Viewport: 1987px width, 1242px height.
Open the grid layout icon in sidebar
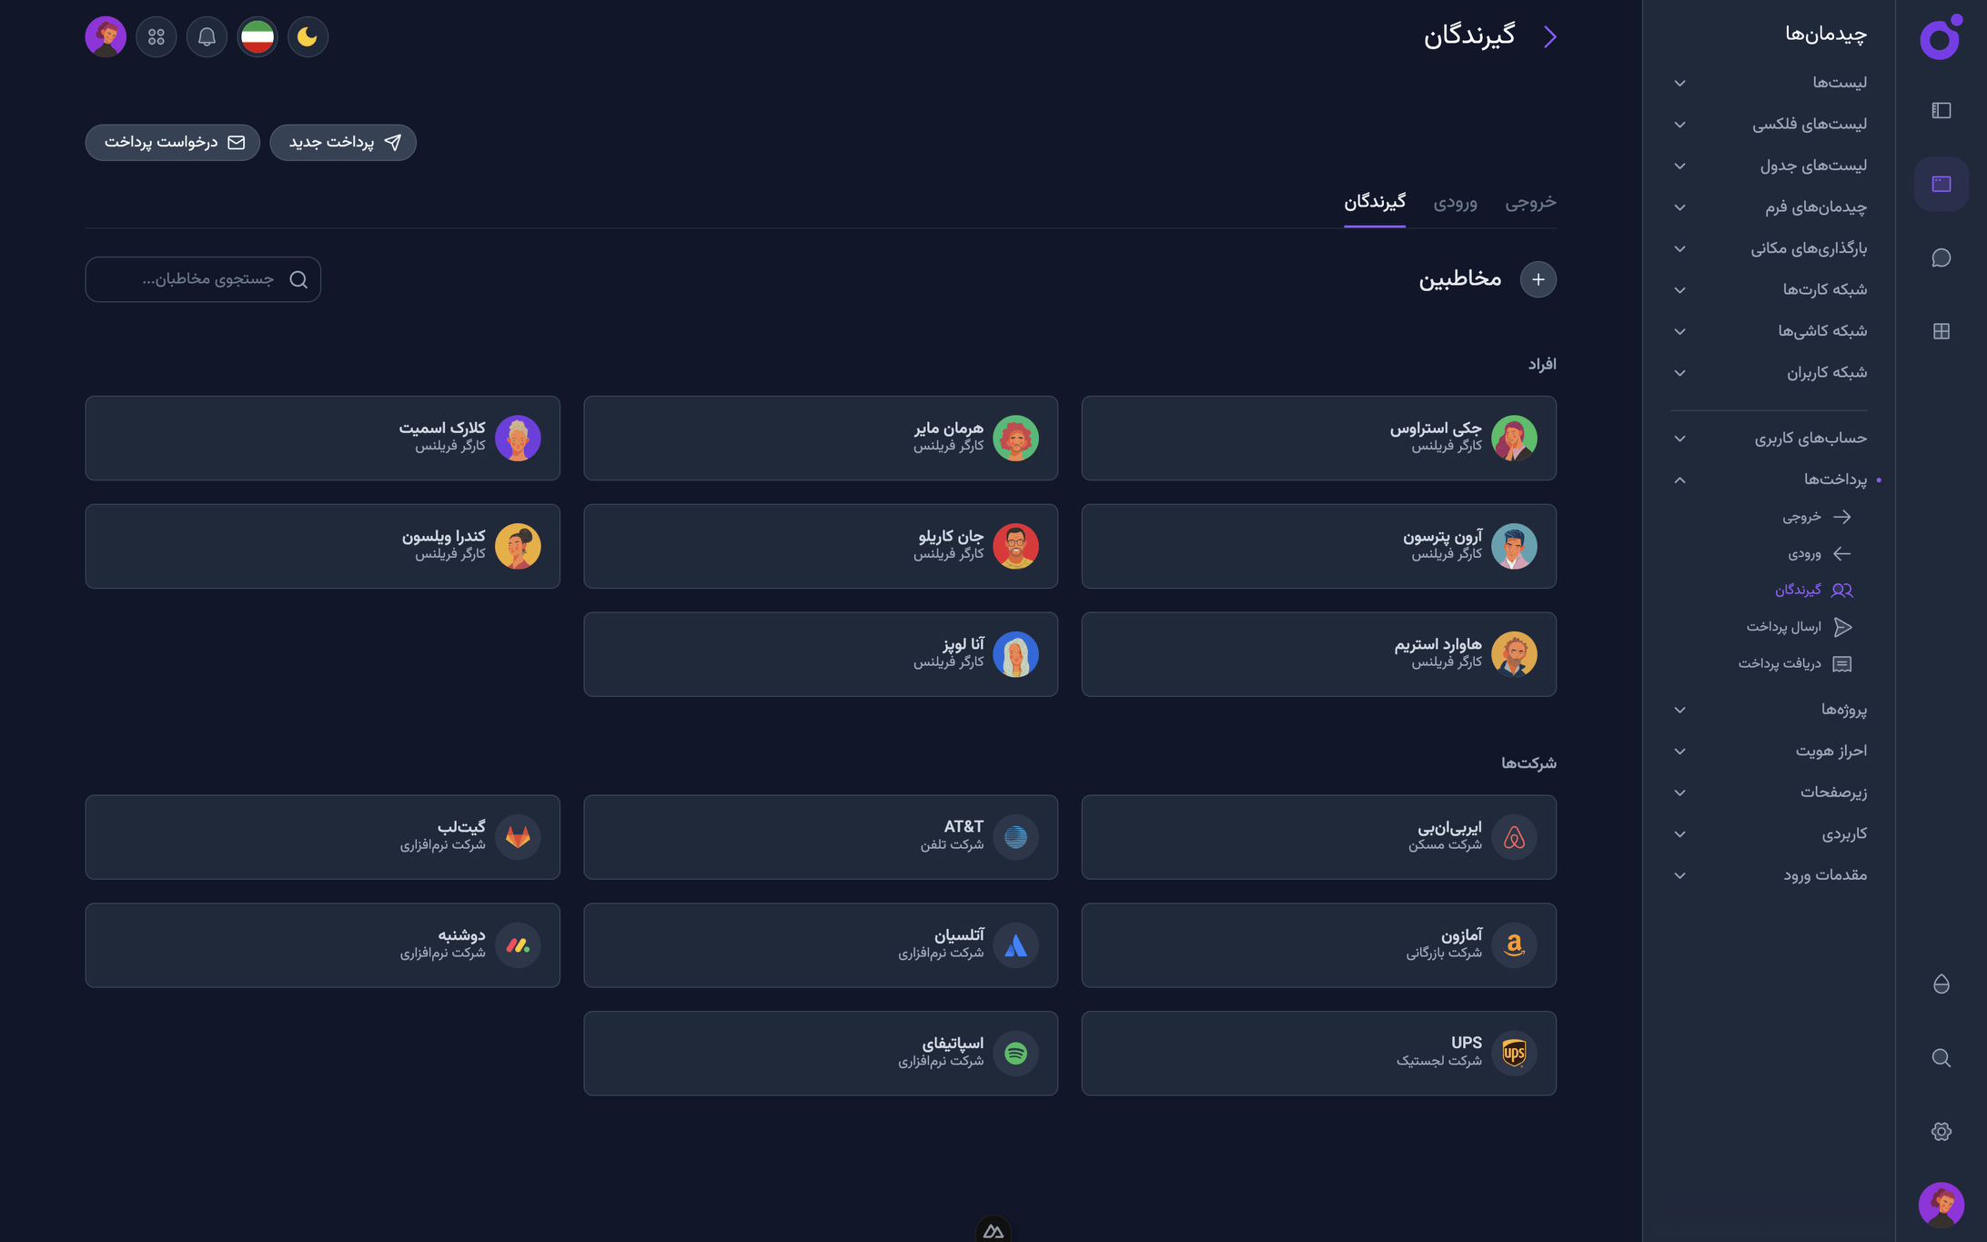pyautogui.click(x=1941, y=331)
